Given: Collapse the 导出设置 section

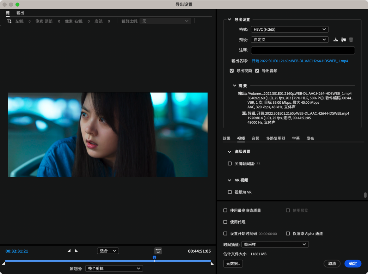Looking at the screenshot, I should click(230, 20).
